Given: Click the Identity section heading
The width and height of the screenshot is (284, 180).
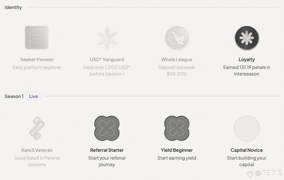Looking at the screenshot, I should pos(13,7).
